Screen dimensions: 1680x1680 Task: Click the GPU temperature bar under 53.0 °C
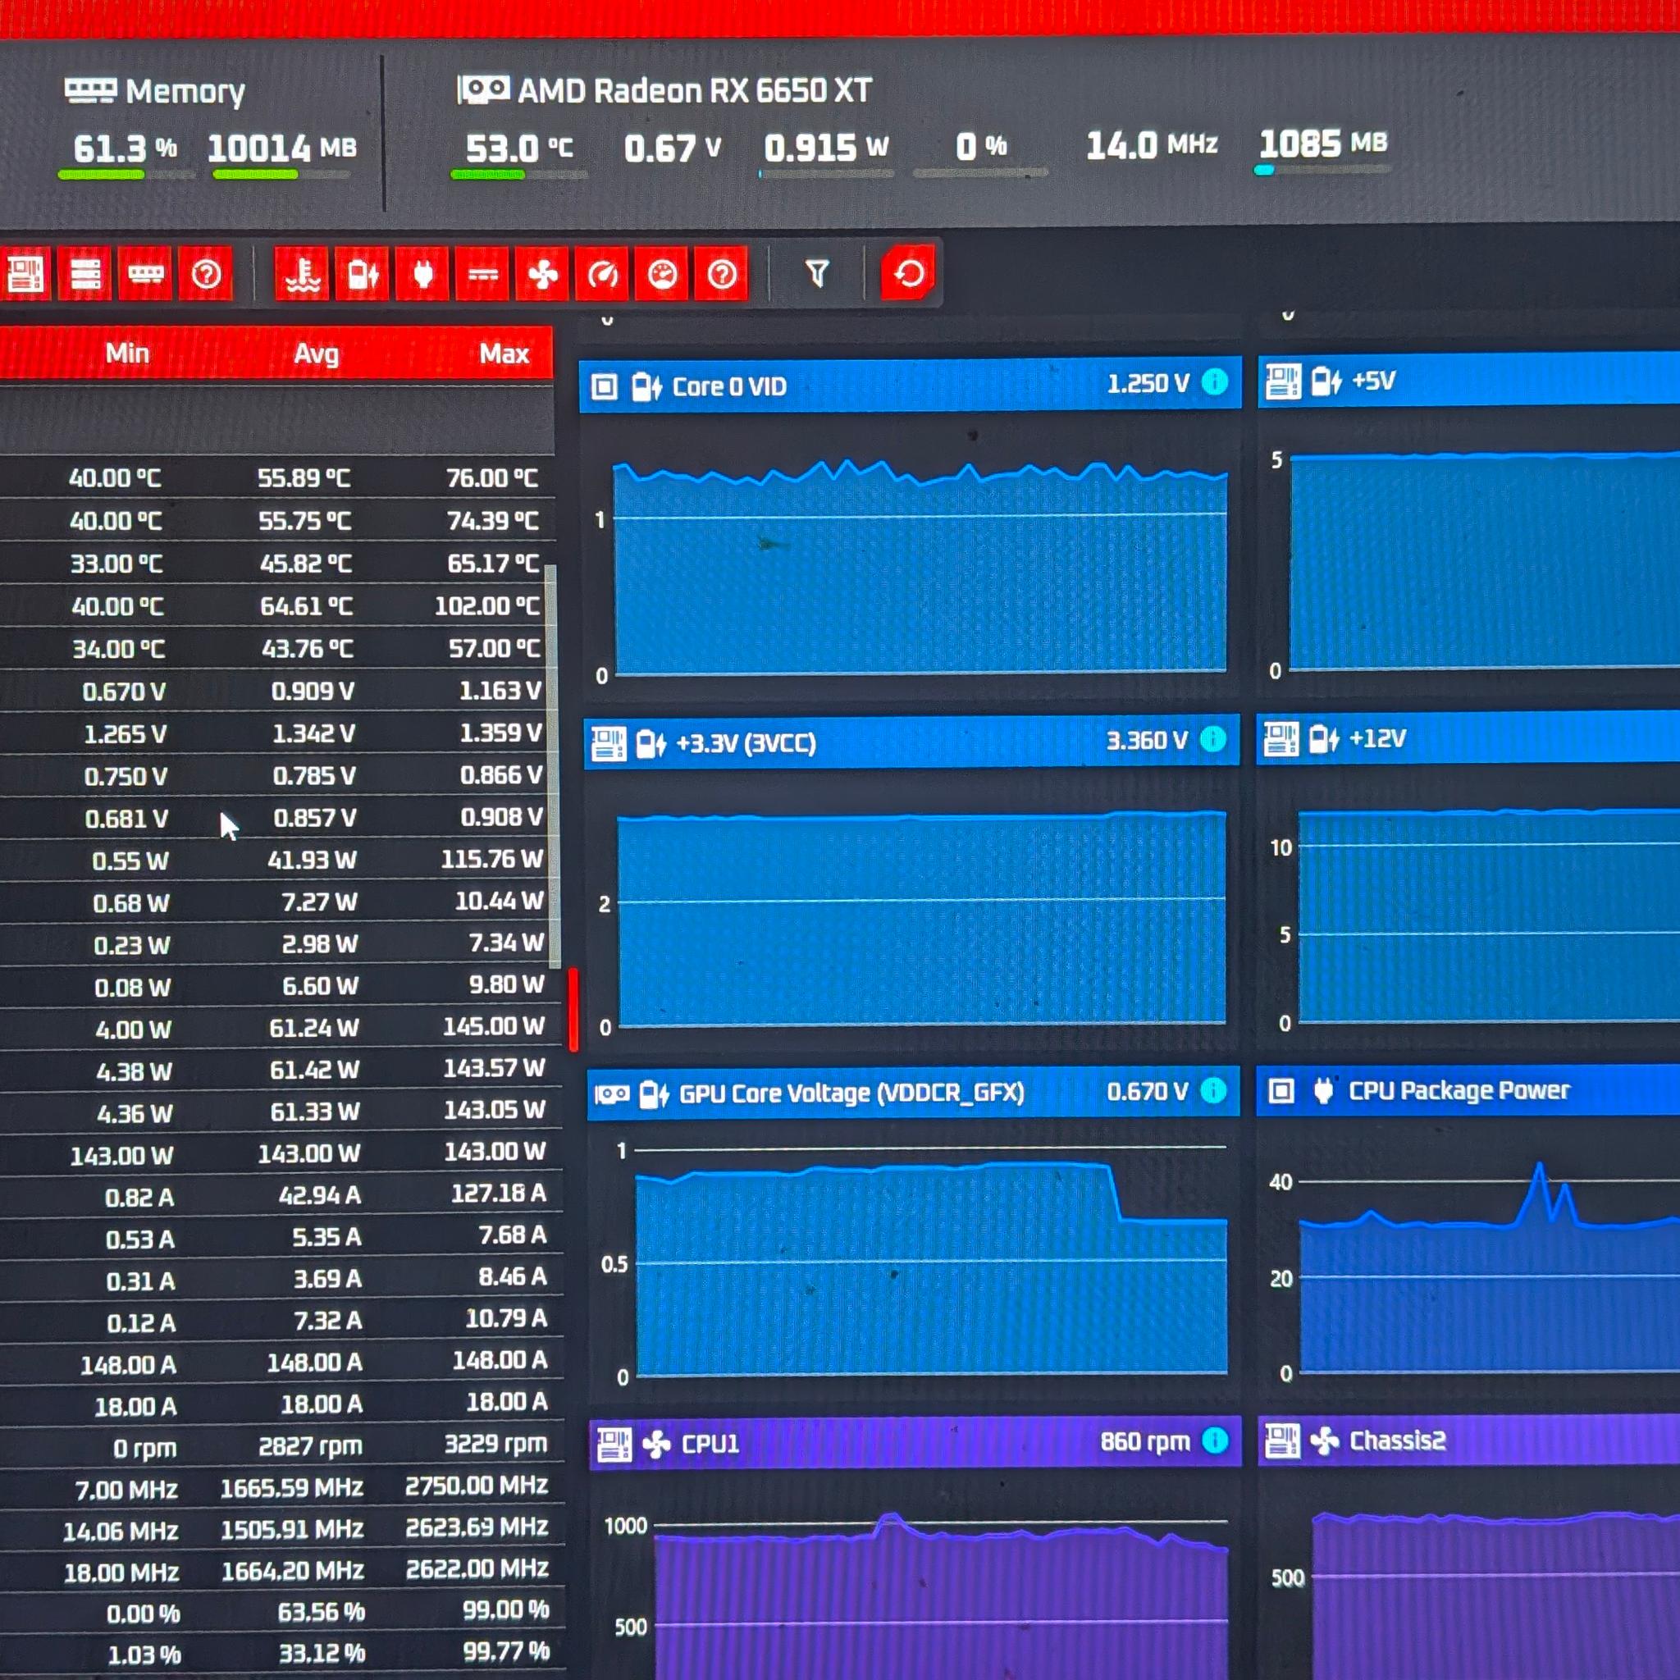pyautogui.click(x=518, y=175)
